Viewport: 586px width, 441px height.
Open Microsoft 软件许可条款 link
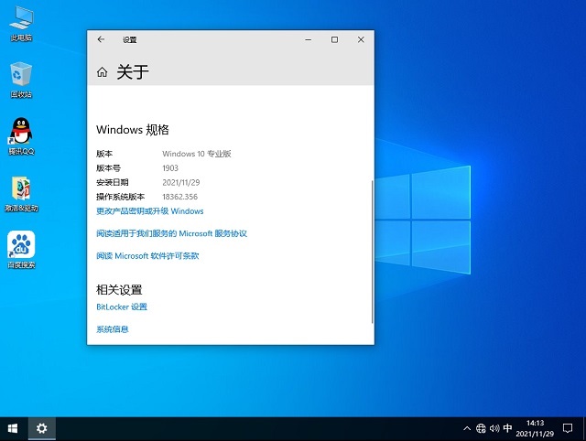click(147, 256)
